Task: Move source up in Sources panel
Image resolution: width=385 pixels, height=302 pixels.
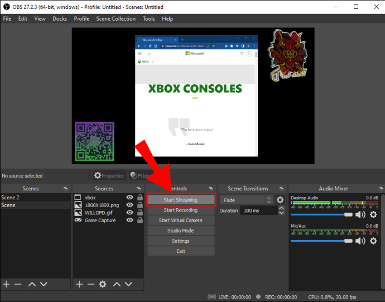Action: click(117, 284)
